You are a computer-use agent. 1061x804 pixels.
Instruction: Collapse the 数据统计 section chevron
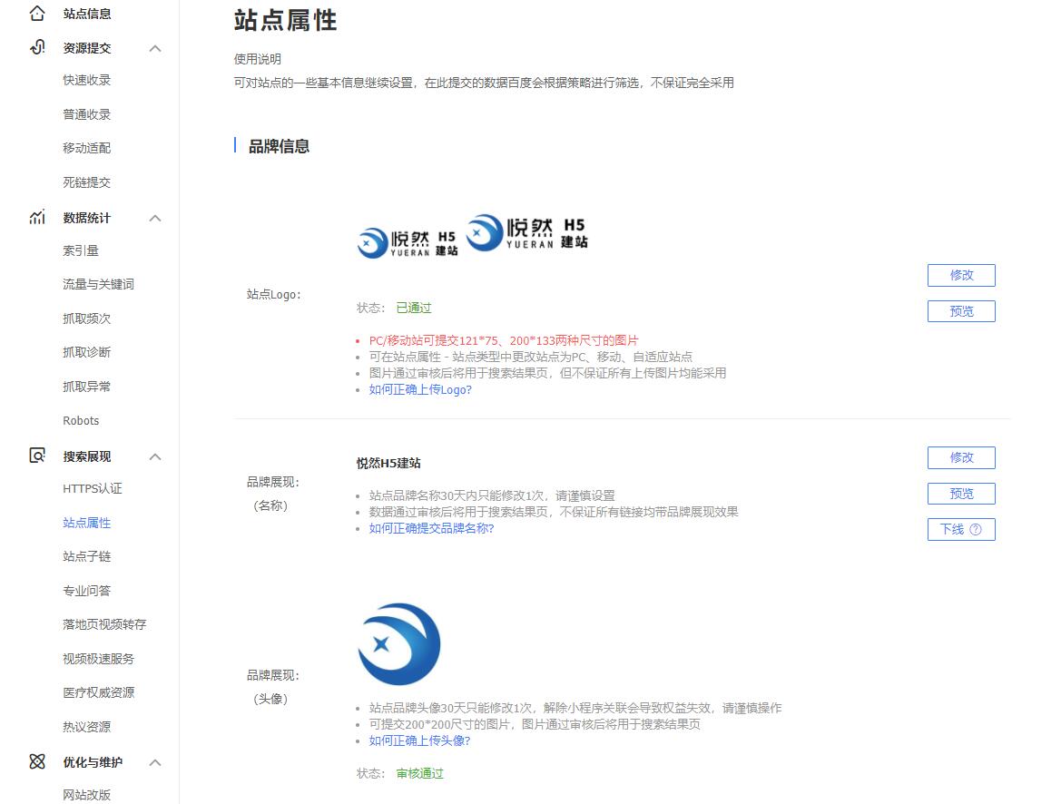155,218
